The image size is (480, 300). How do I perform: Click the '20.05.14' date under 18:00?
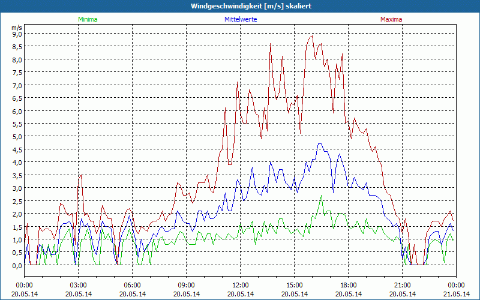point(349,294)
